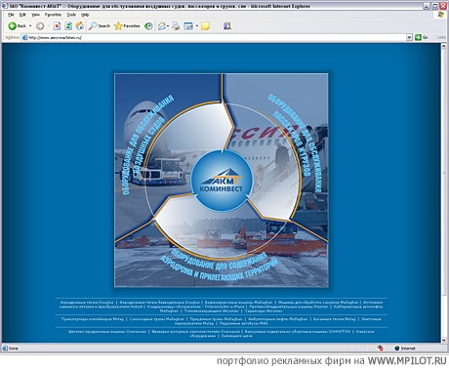449x368 pixels.
Task: Open link 'Шнеко-продувочные машины Overaasen'
Action: tap(107, 332)
